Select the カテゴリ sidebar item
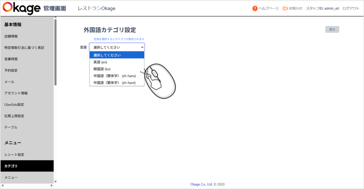 coord(11,166)
